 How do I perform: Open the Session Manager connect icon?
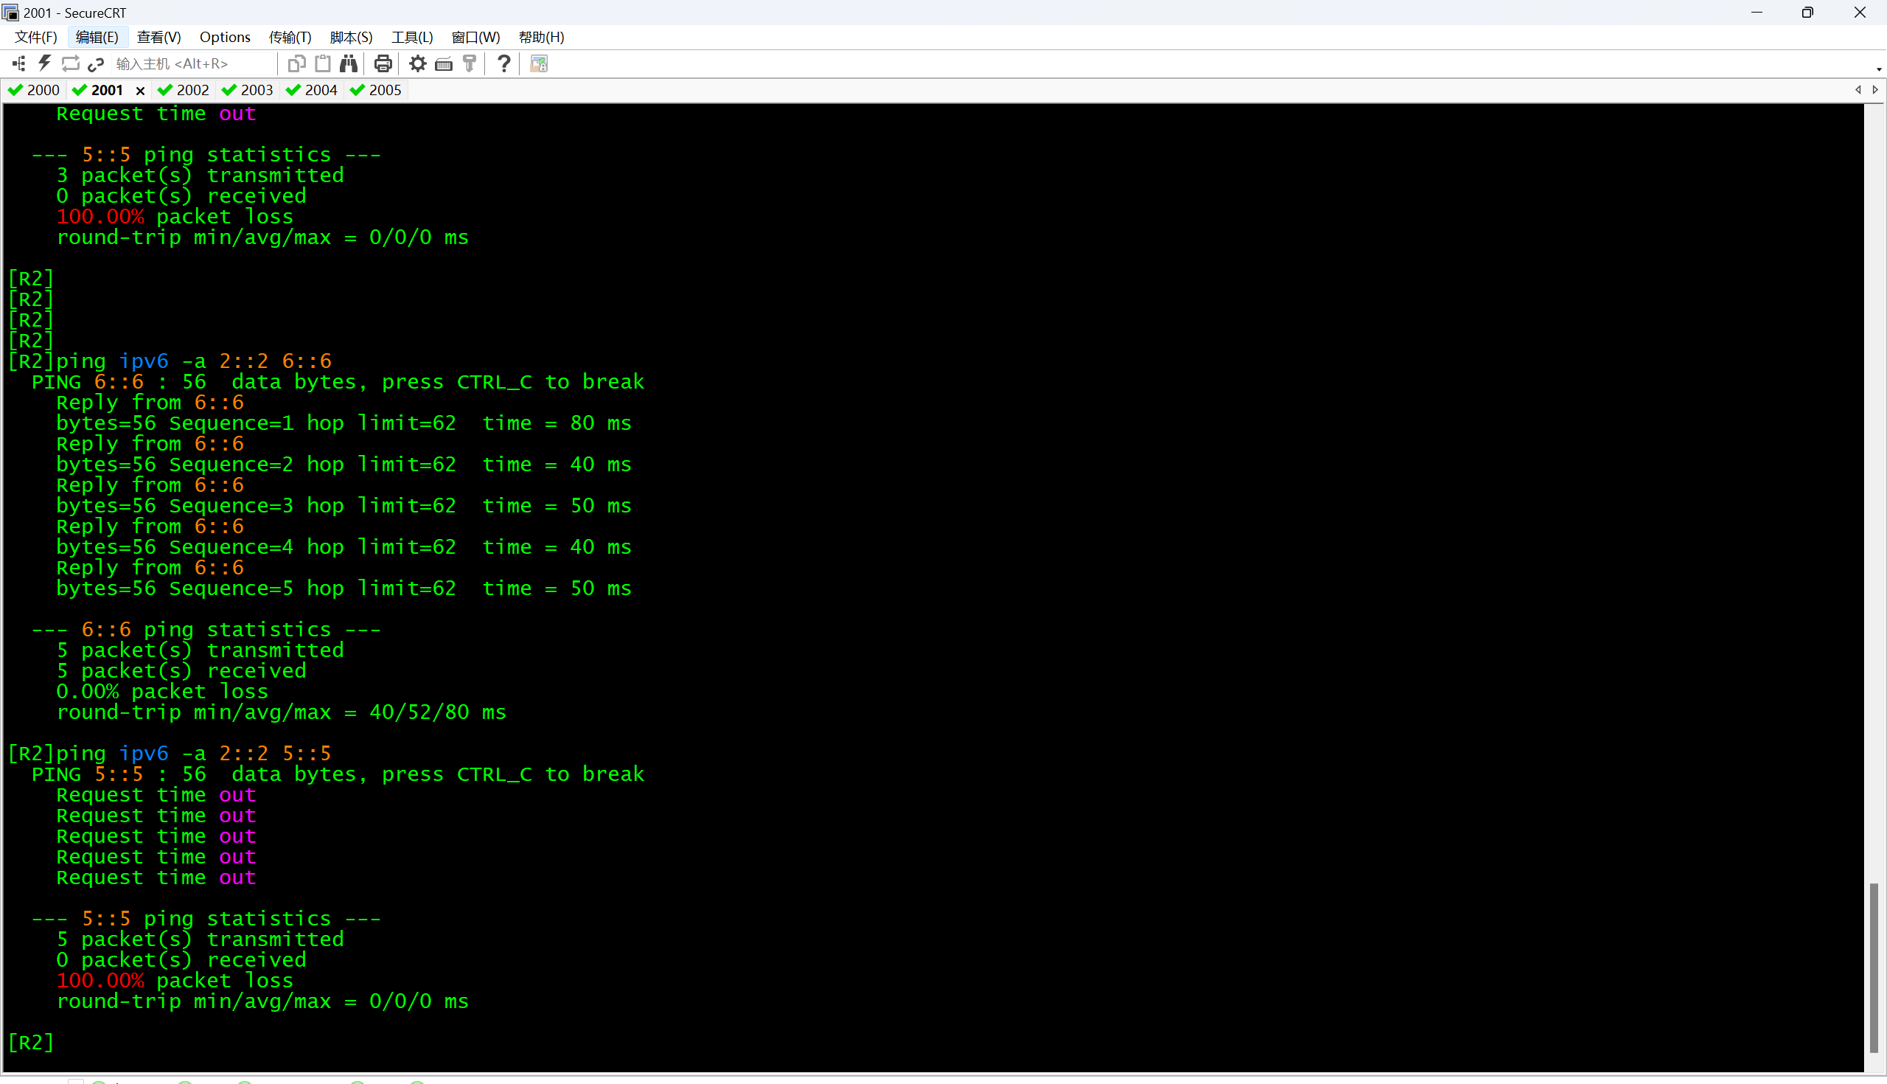pyautogui.click(x=18, y=63)
